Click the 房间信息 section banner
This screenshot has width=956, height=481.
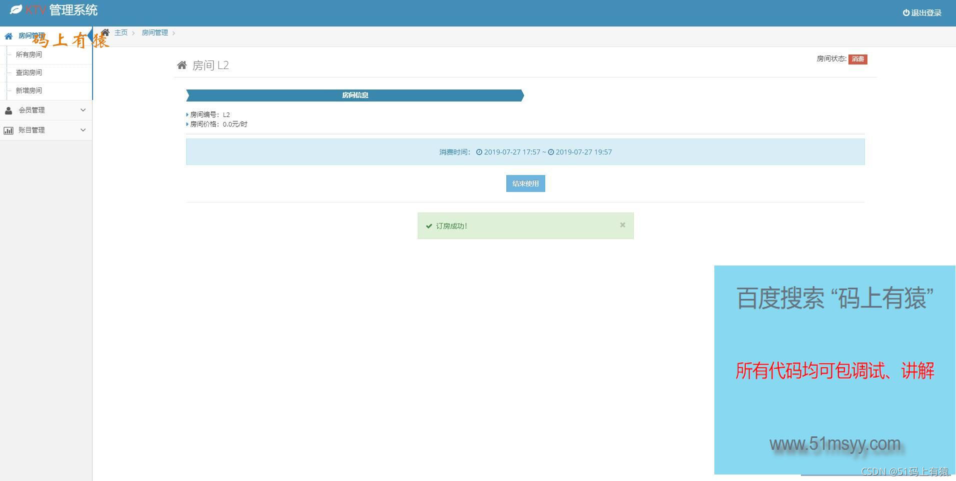(x=355, y=95)
